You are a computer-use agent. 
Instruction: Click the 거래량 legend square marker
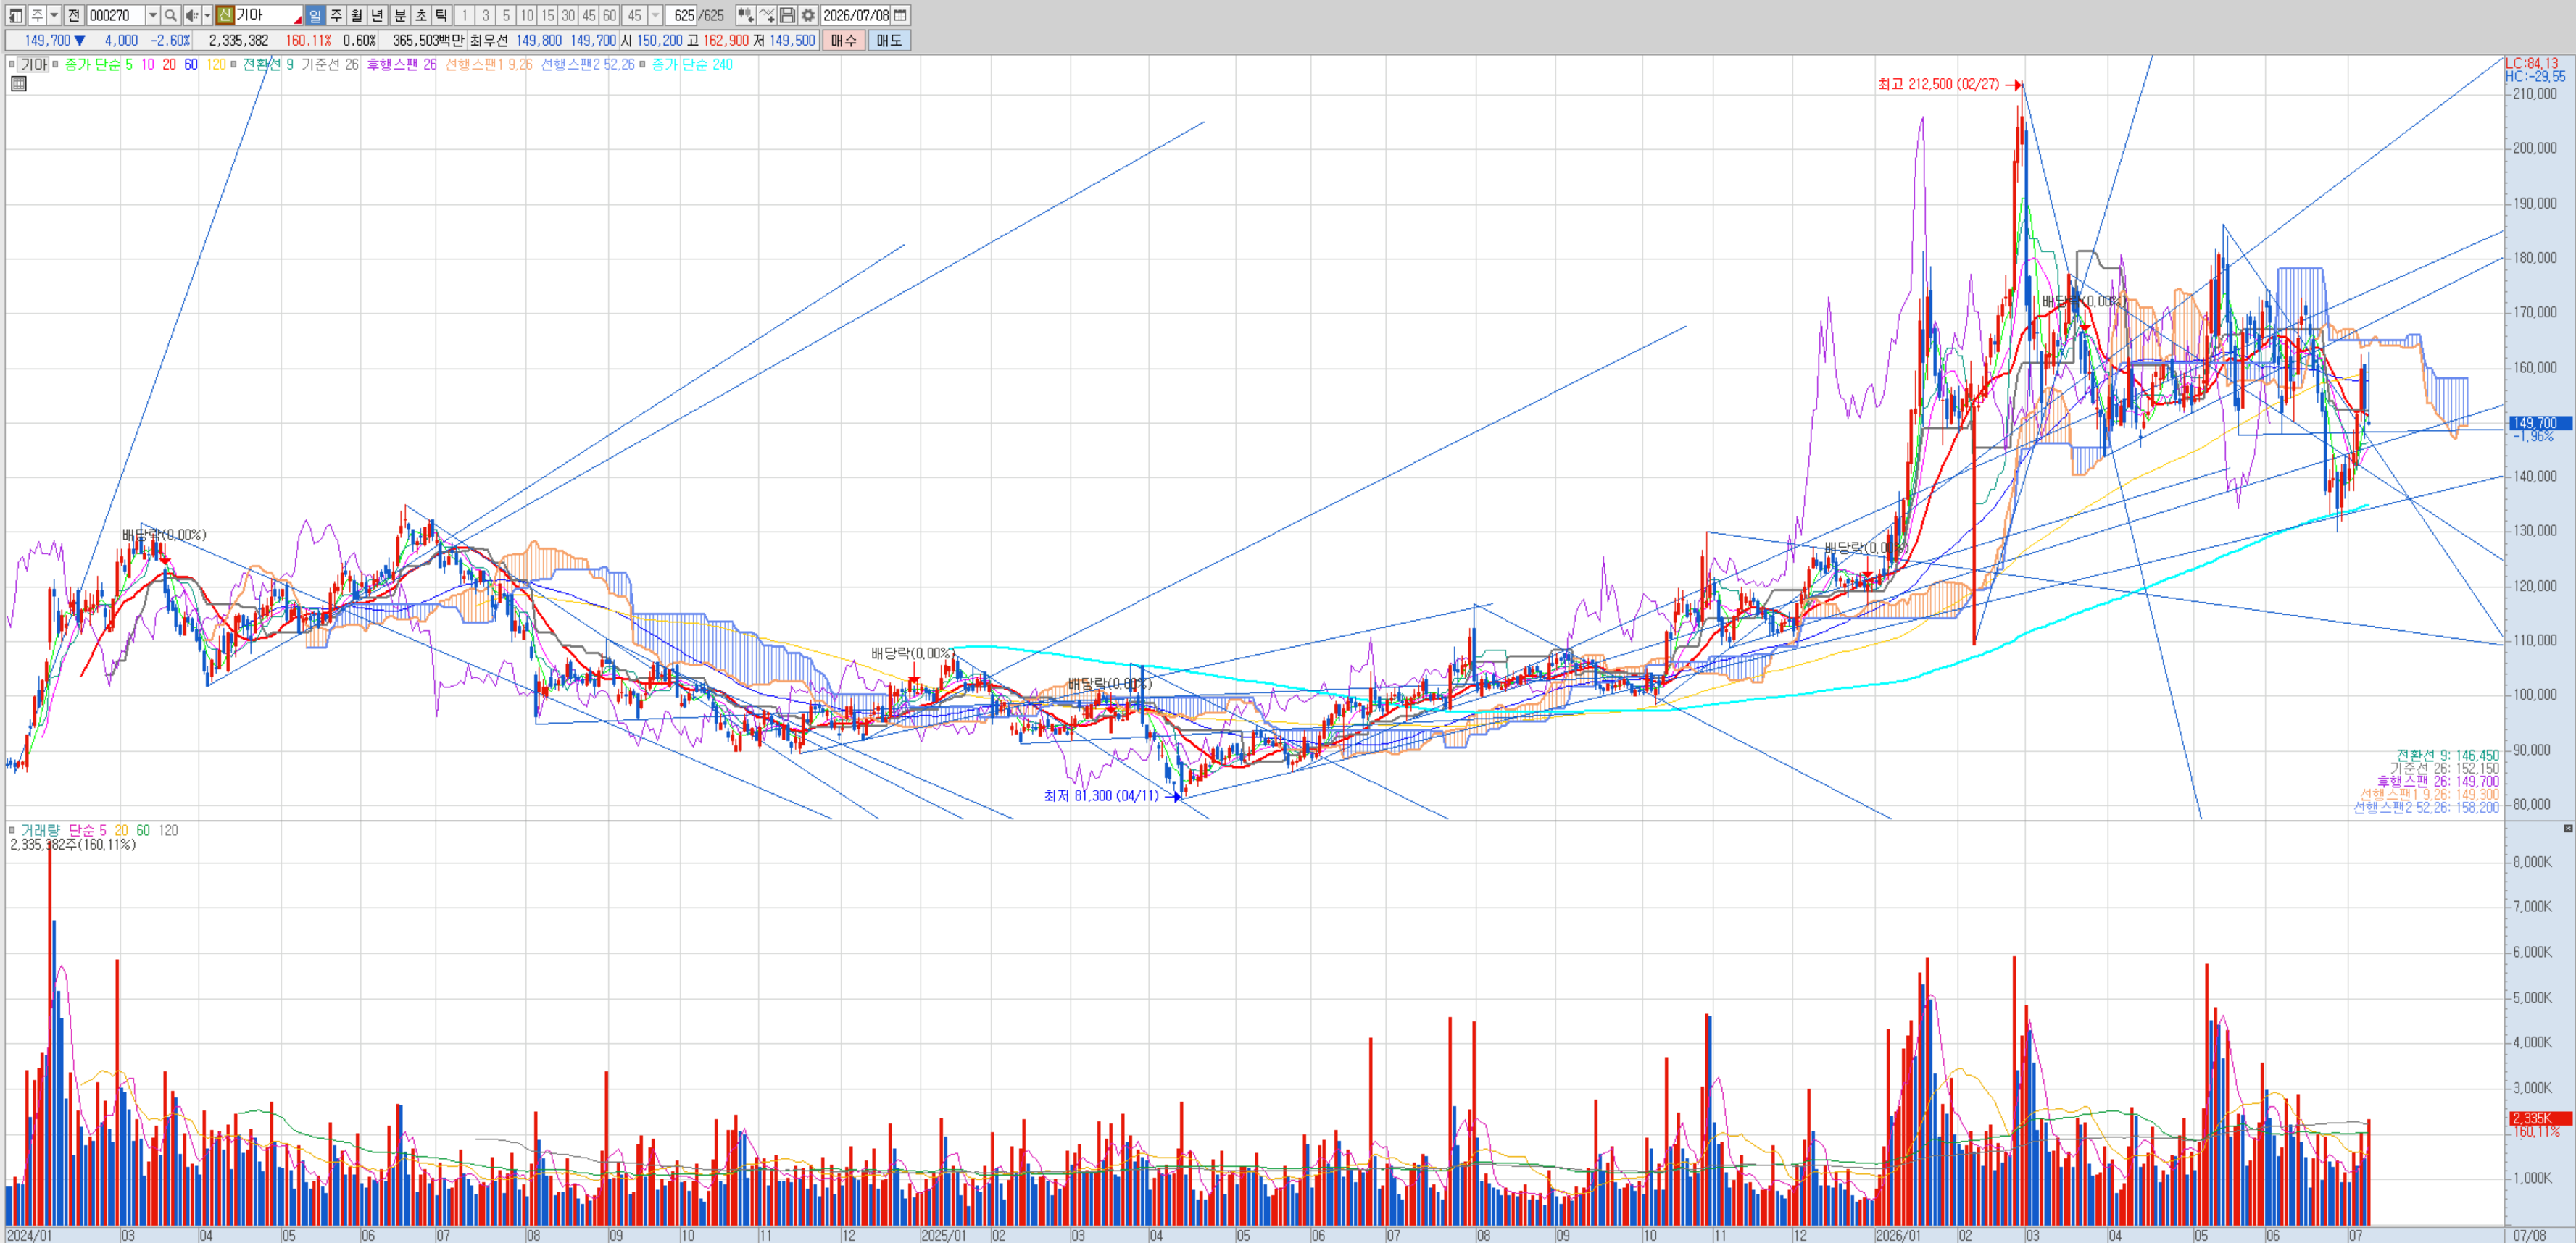coord(12,830)
